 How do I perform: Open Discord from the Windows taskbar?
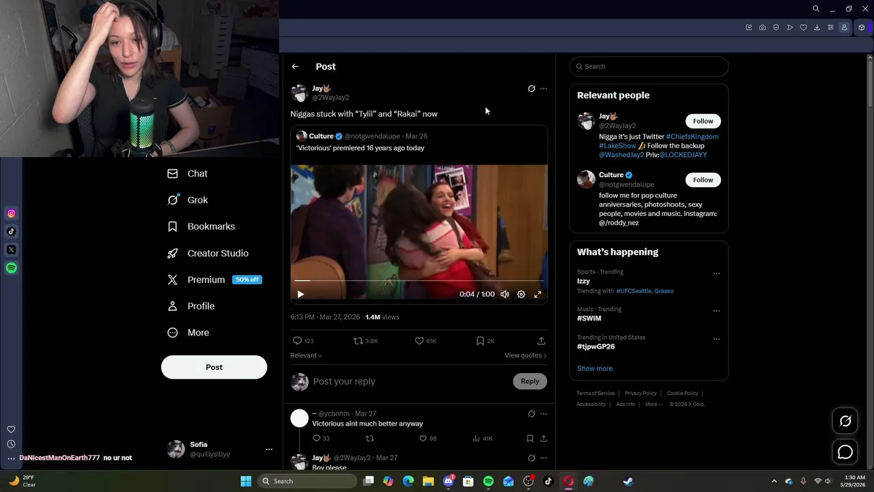click(x=448, y=481)
